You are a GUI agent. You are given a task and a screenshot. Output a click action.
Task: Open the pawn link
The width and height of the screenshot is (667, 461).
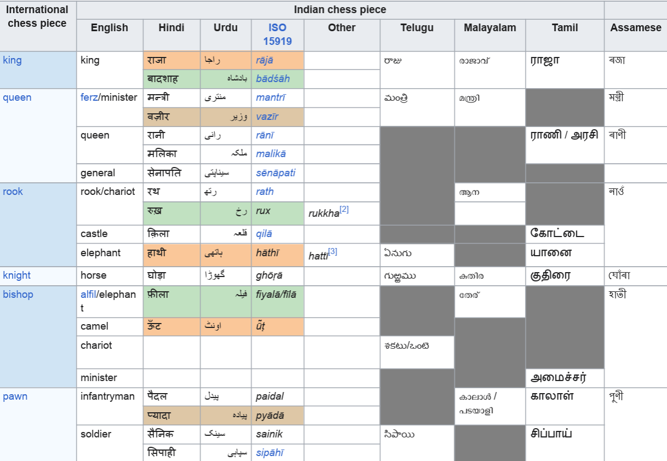15,396
